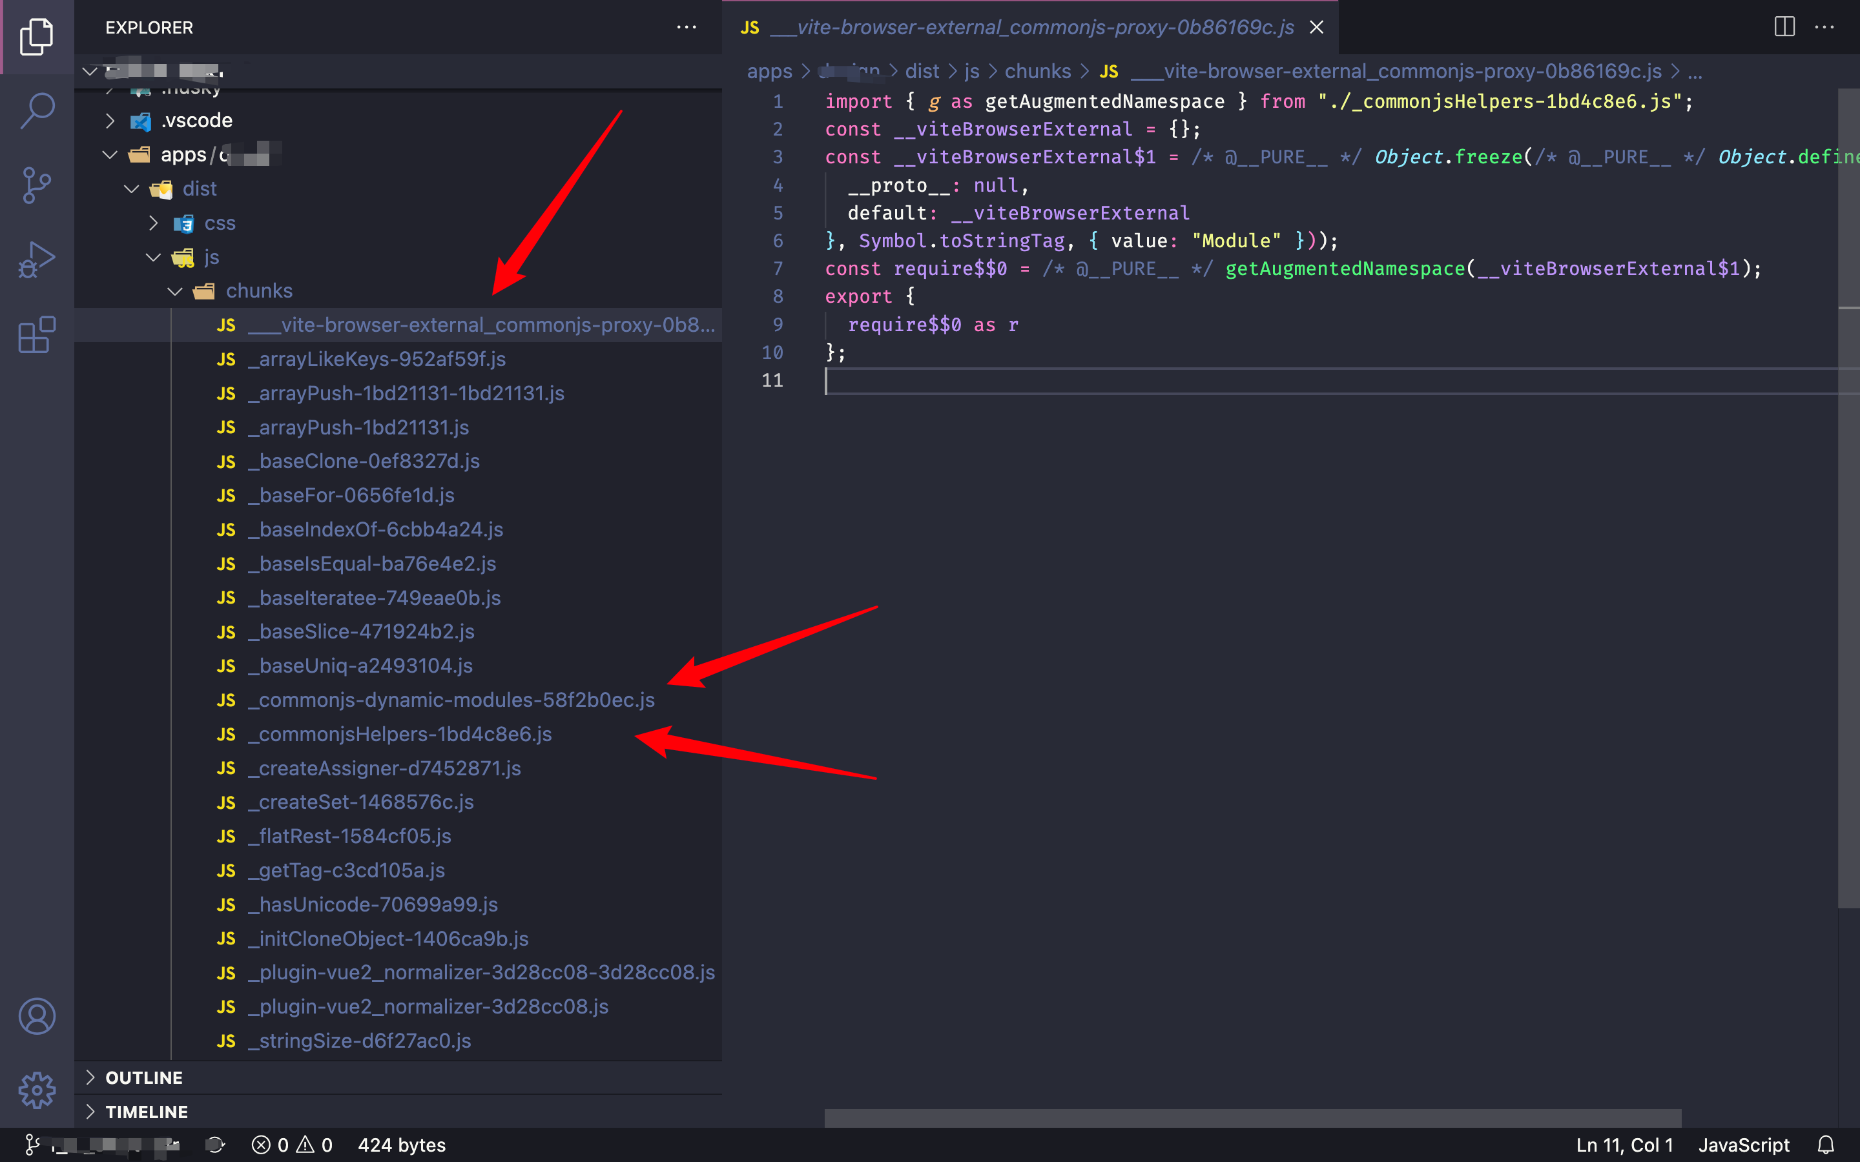Open the Run and Debug view
Viewport: 1860px width, 1162px height.
(x=36, y=260)
